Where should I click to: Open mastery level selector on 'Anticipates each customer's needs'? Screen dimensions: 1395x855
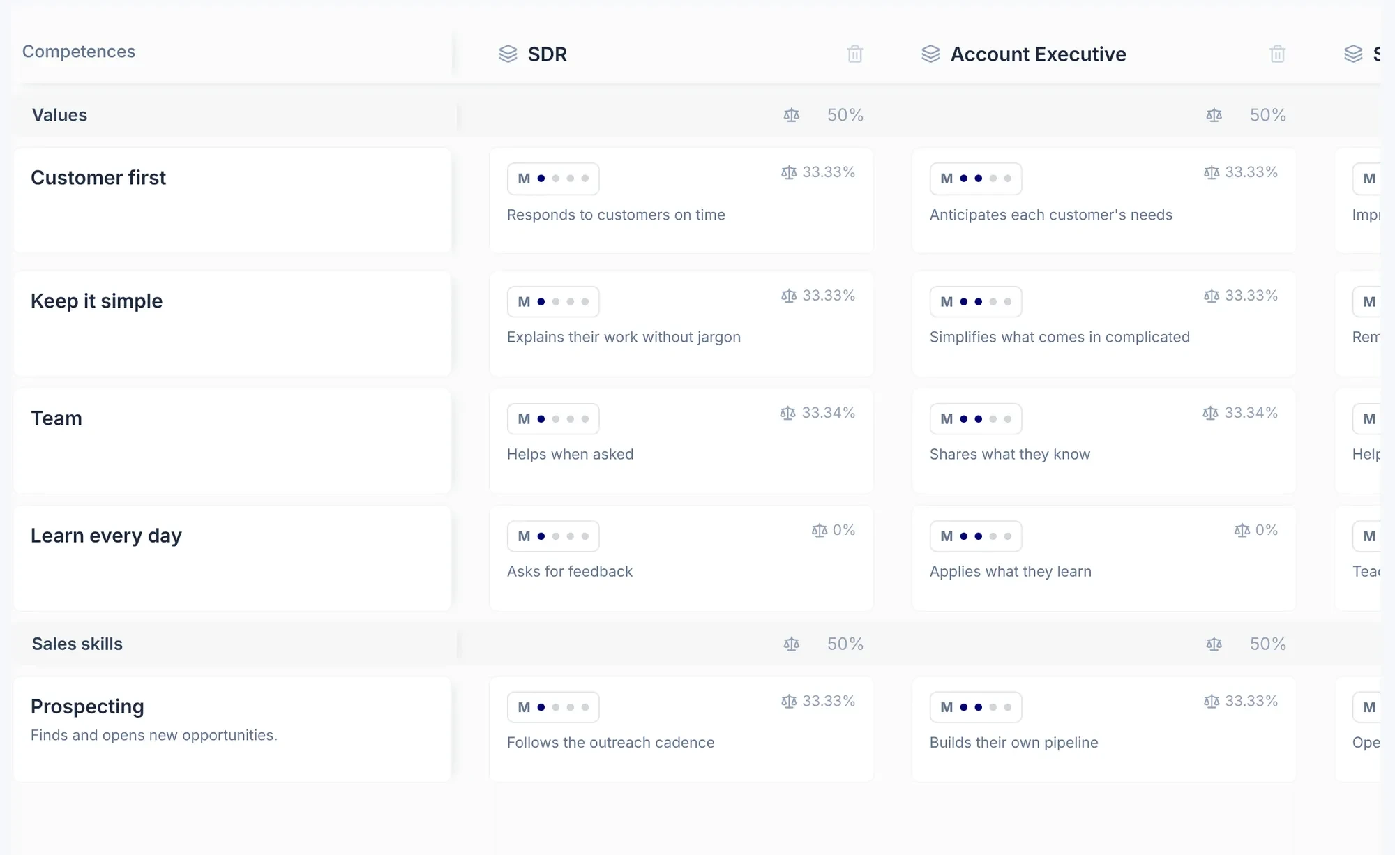[x=976, y=179]
